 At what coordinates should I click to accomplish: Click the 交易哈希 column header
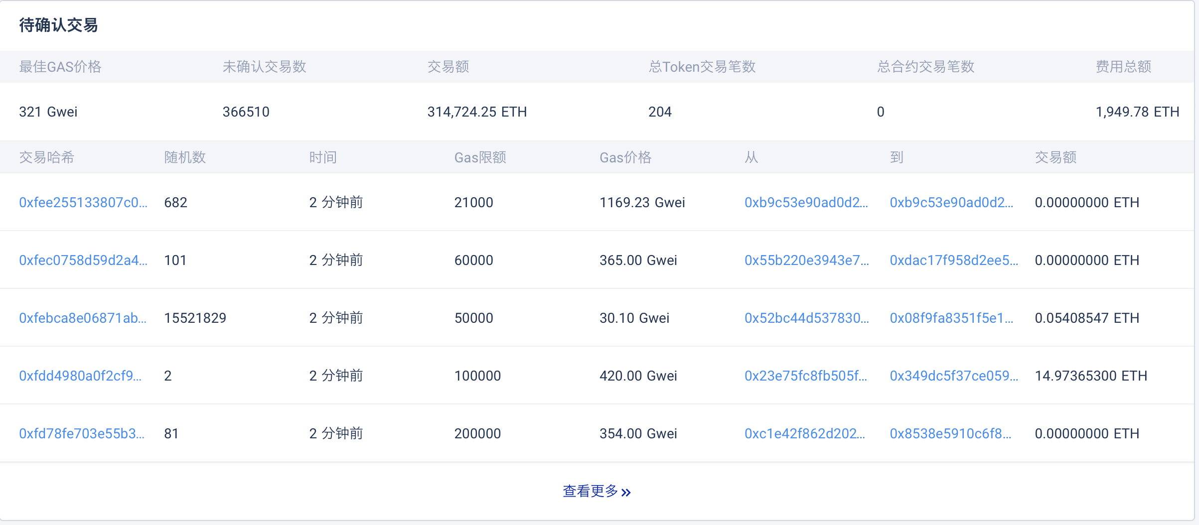pyautogui.click(x=47, y=157)
